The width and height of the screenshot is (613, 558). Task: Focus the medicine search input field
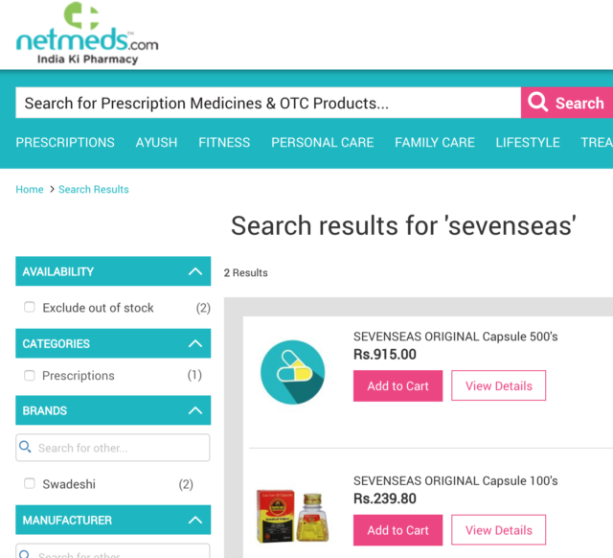pyautogui.click(x=268, y=104)
